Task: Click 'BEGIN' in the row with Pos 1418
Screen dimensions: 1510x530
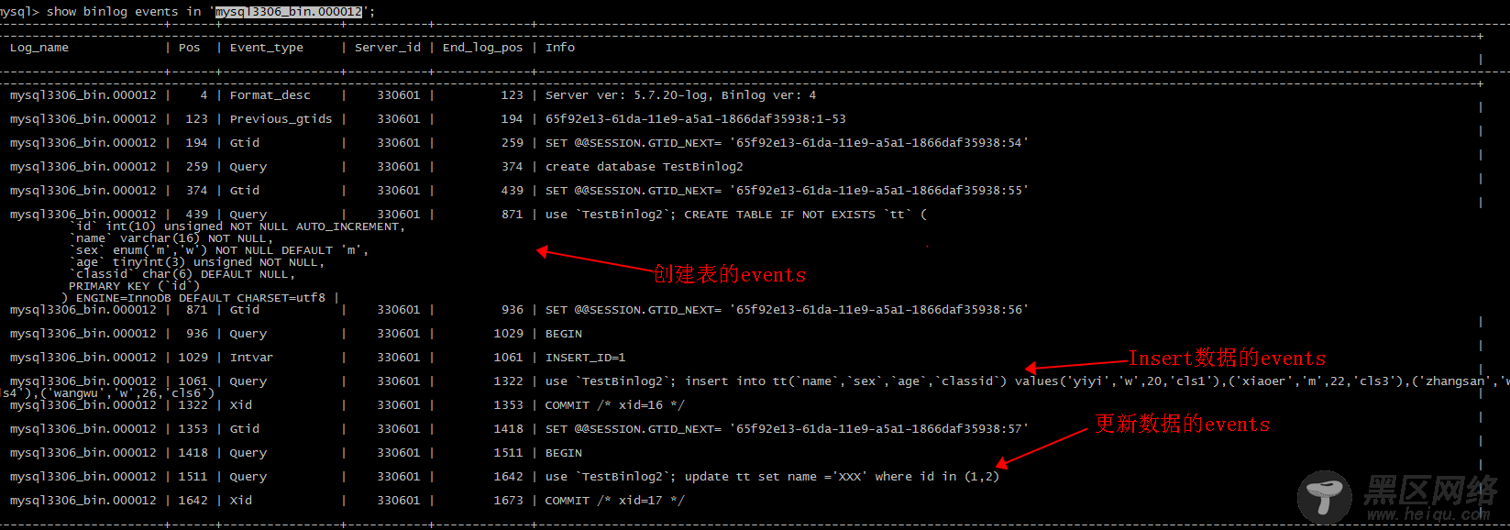Action: click(564, 453)
